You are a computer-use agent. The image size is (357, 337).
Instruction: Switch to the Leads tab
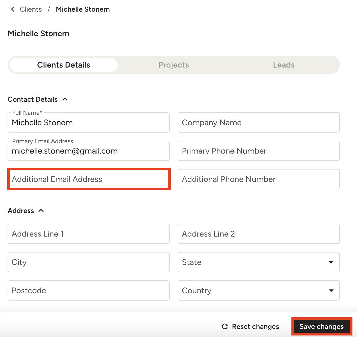click(x=284, y=65)
